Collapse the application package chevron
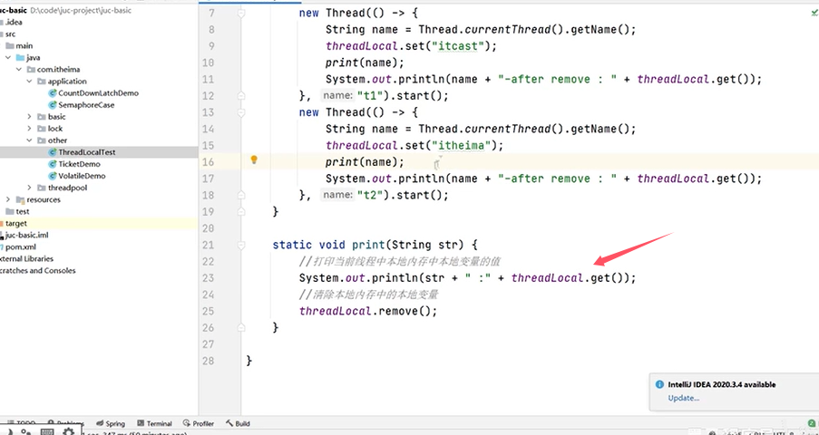The width and height of the screenshot is (819, 435). [29, 82]
